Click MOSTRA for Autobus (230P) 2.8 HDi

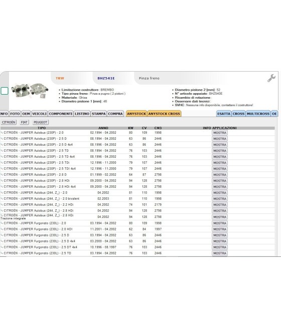[x=220, y=181]
